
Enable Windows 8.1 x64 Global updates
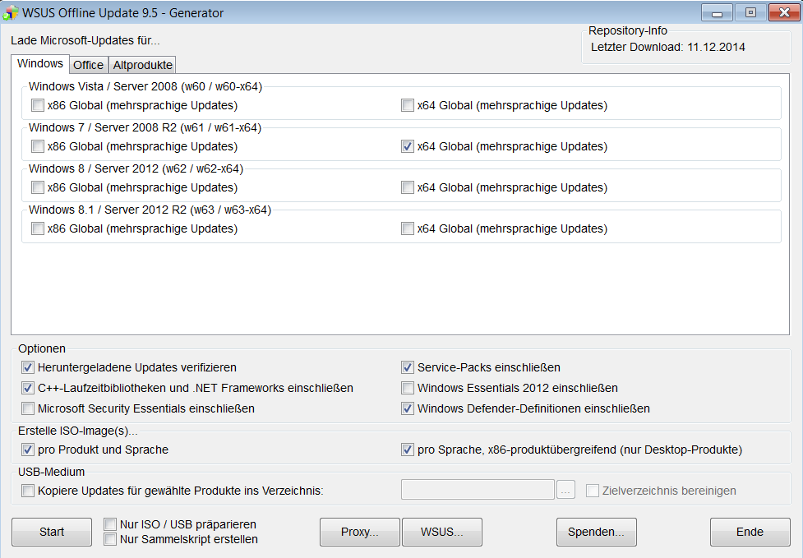408,228
